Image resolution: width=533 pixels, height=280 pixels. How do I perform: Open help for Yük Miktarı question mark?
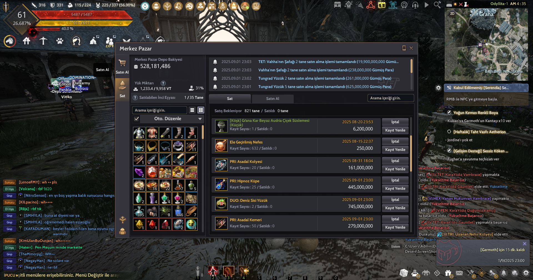click(x=163, y=83)
